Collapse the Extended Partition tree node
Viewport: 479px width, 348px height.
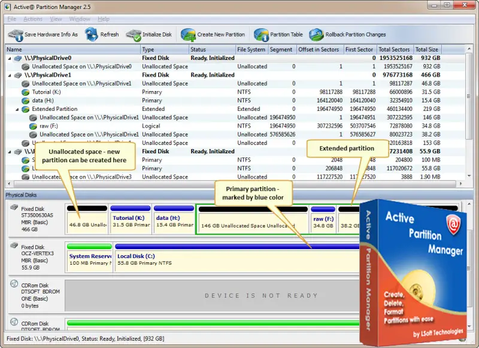tap(17, 110)
